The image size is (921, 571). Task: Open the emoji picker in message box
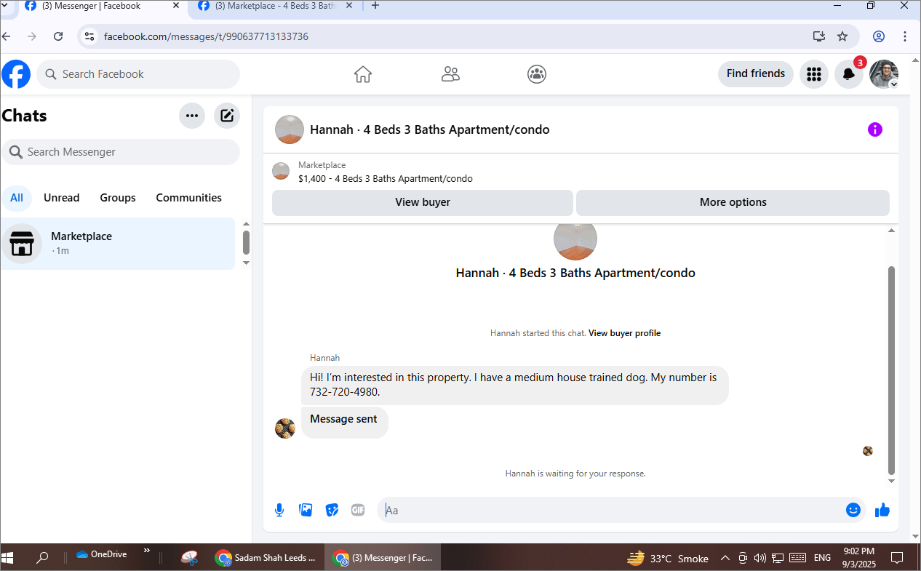click(853, 510)
